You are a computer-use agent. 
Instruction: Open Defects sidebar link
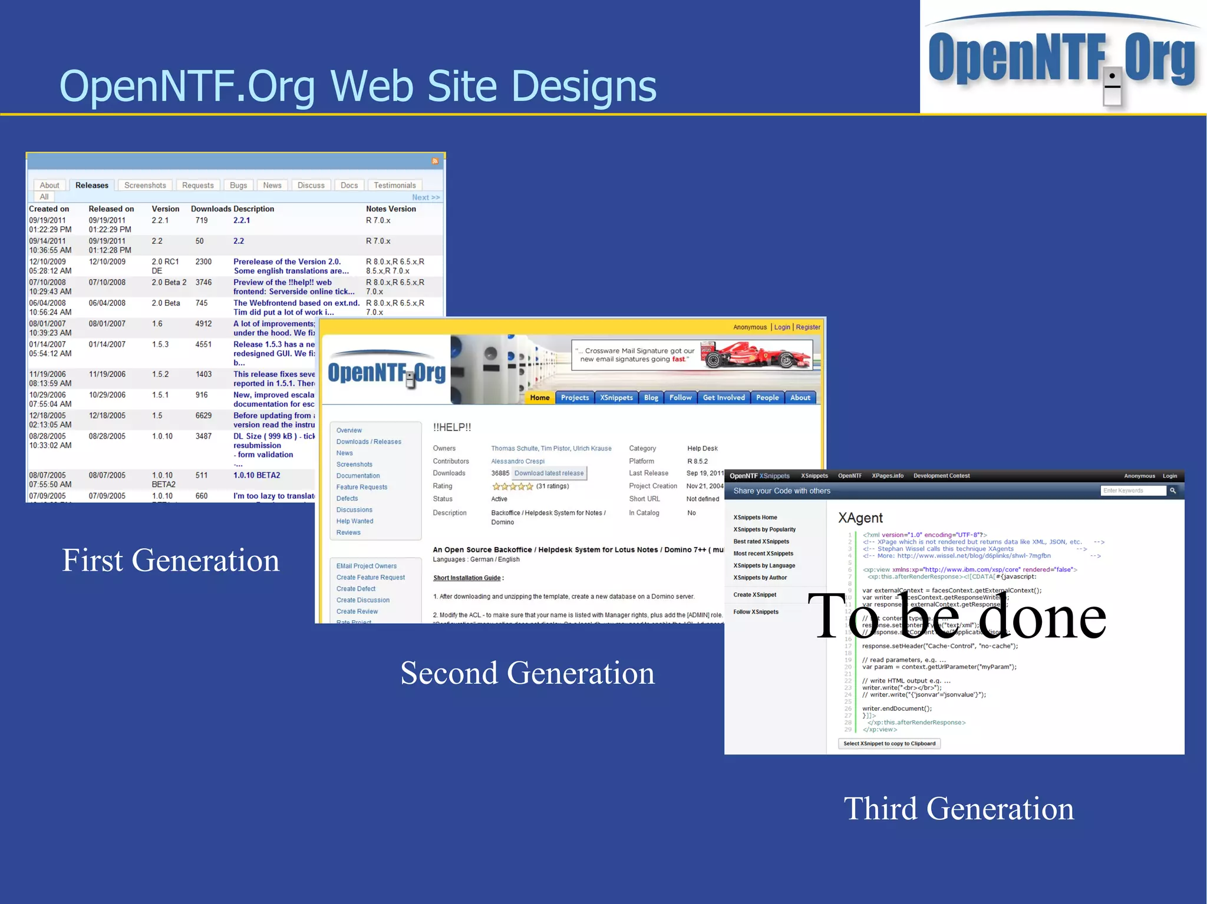(347, 498)
